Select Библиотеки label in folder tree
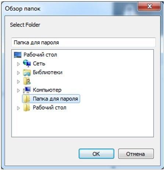Screen dimensions: 164x170 tap(47, 72)
